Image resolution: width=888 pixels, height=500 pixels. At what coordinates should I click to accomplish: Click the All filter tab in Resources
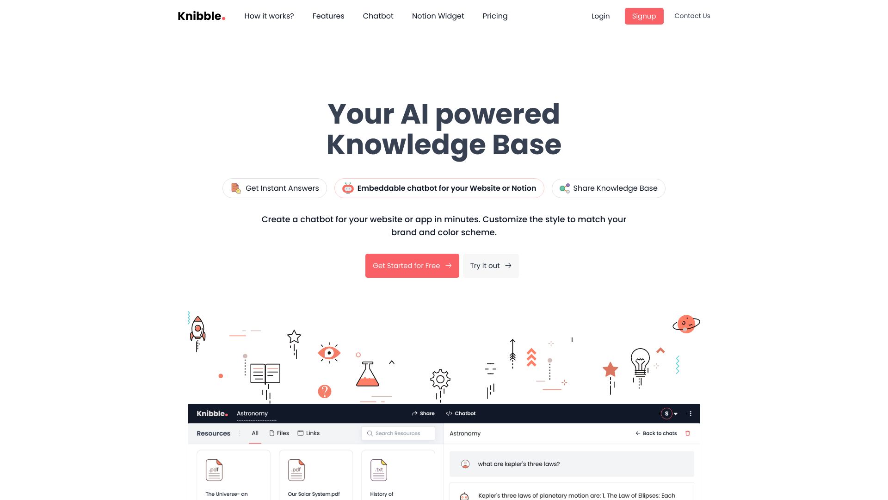tap(254, 433)
